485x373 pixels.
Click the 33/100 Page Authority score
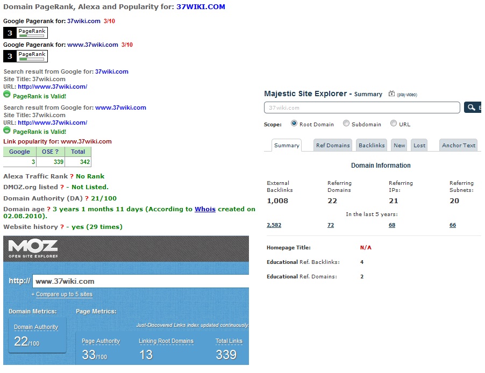pyautogui.click(x=94, y=355)
